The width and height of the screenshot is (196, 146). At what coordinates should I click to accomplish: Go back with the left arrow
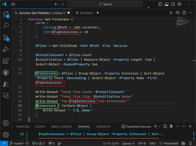pyautogui.click(x=56, y=4)
